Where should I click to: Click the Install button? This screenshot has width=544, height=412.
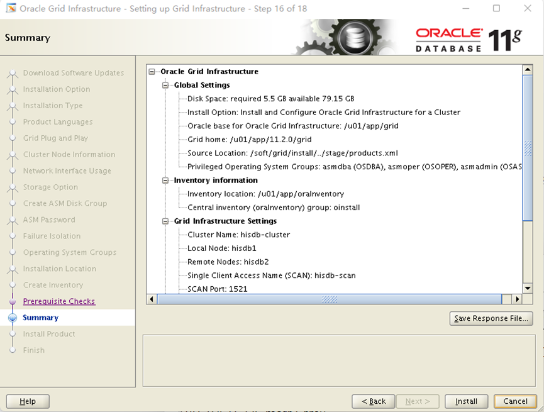[466, 401]
